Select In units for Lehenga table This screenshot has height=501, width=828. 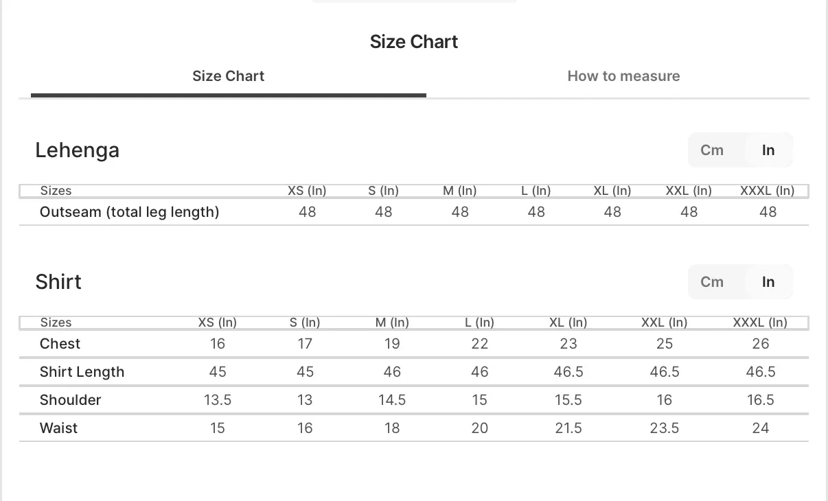pos(768,150)
